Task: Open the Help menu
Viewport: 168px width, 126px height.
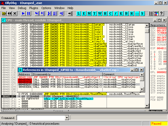Action: point(70,8)
